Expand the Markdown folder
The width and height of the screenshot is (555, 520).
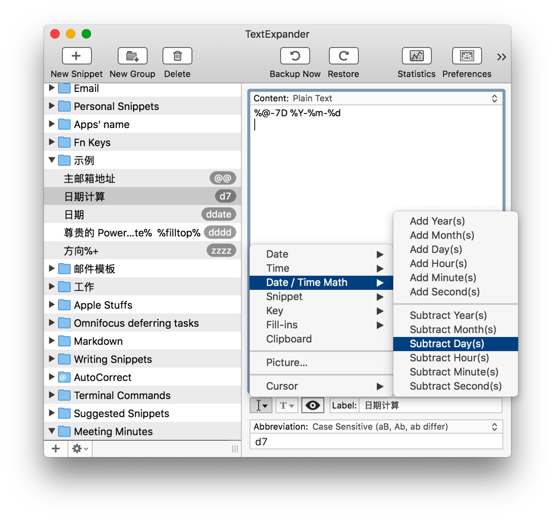click(52, 341)
